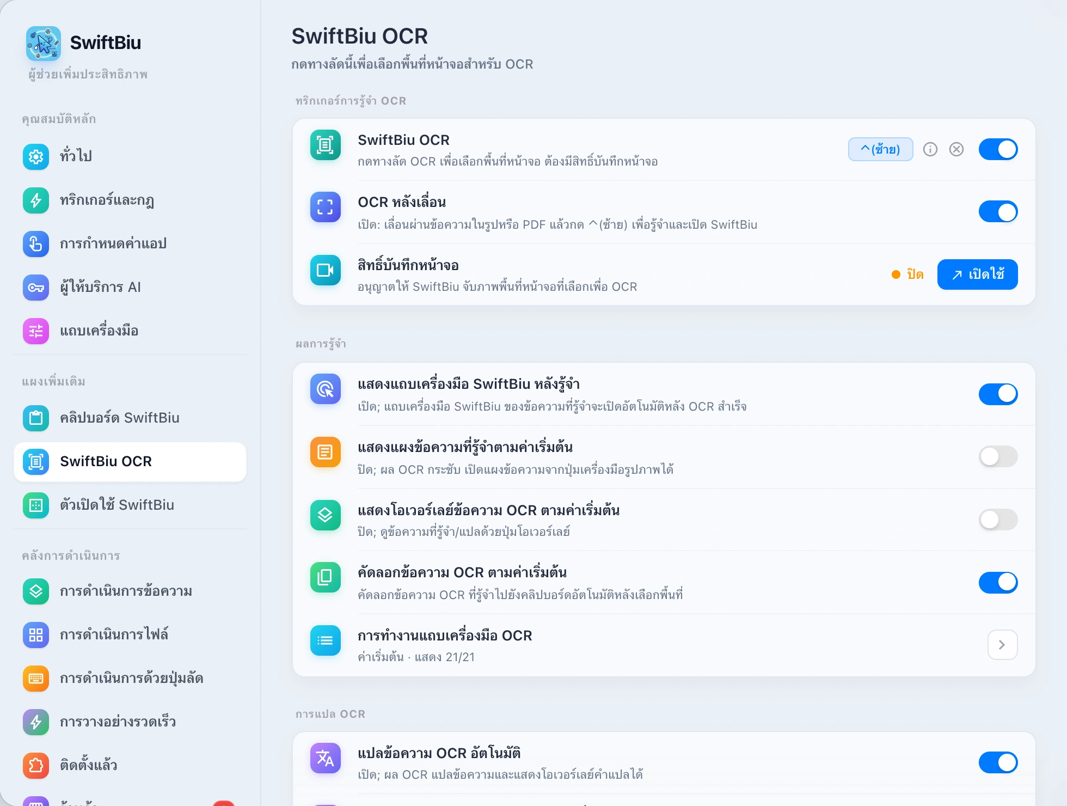
Task: Open การดำเนินการไฟล์ grid icon
Action: pos(36,635)
